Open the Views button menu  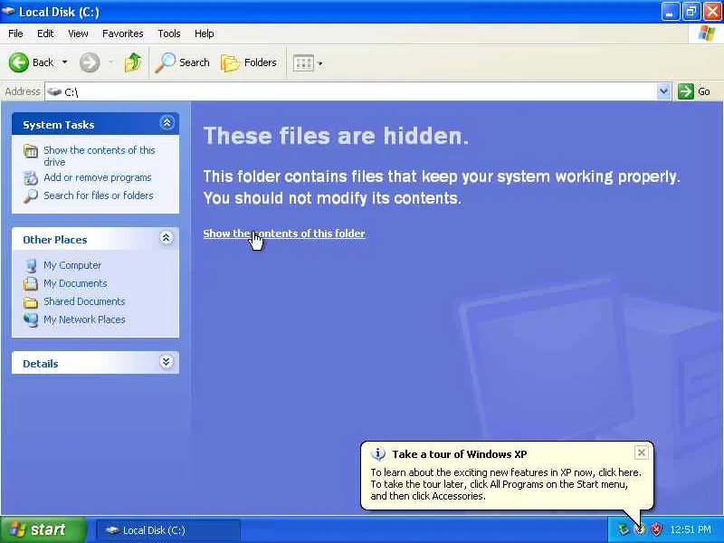pyautogui.click(x=308, y=62)
